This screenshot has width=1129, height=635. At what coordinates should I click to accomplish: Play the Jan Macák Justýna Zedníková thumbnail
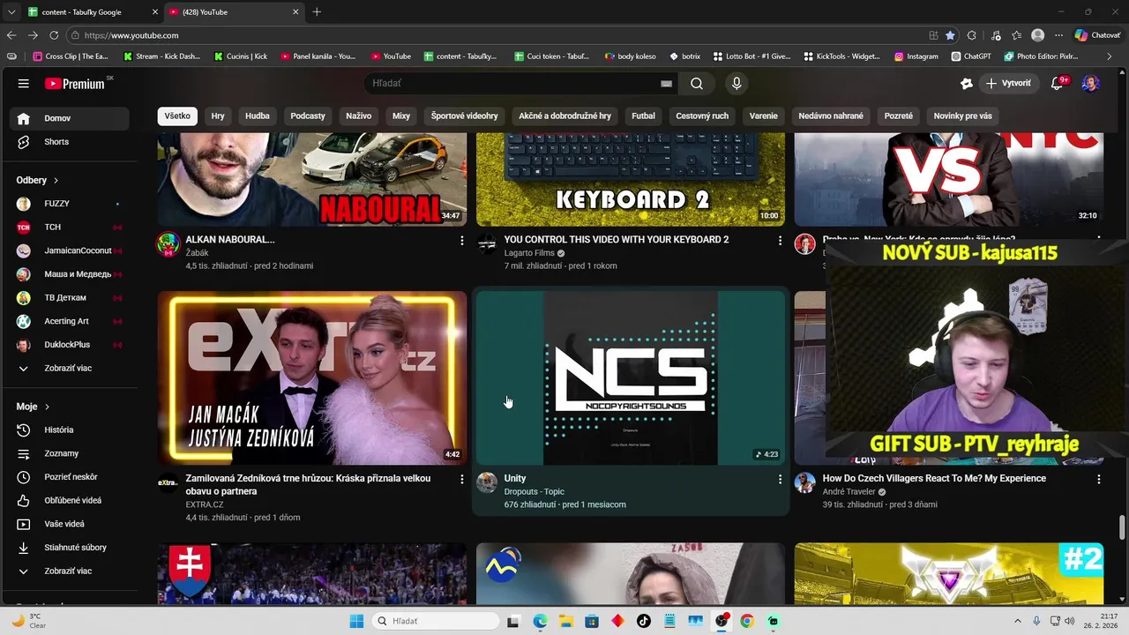click(312, 378)
